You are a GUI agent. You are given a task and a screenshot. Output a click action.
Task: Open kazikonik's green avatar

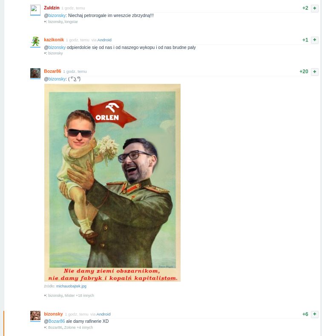point(35,42)
